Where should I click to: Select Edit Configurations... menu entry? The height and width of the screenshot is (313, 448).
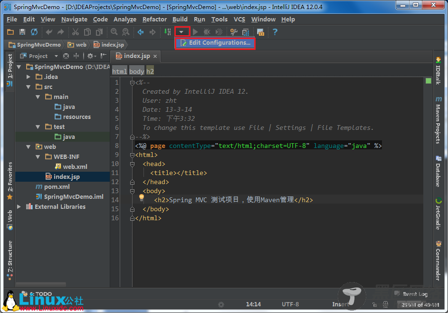(215, 43)
